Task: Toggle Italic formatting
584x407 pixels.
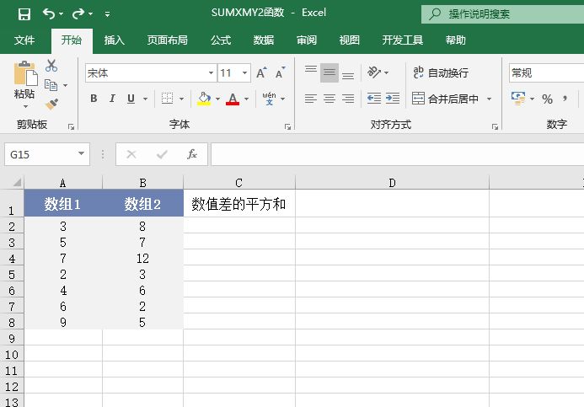Action: (x=112, y=99)
